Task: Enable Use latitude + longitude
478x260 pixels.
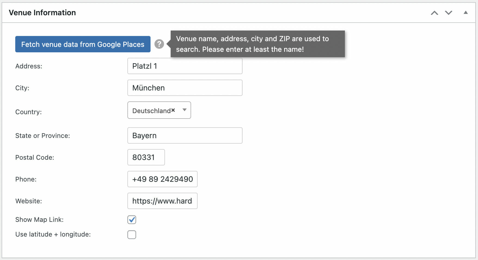Action: [x=132, y=234]
